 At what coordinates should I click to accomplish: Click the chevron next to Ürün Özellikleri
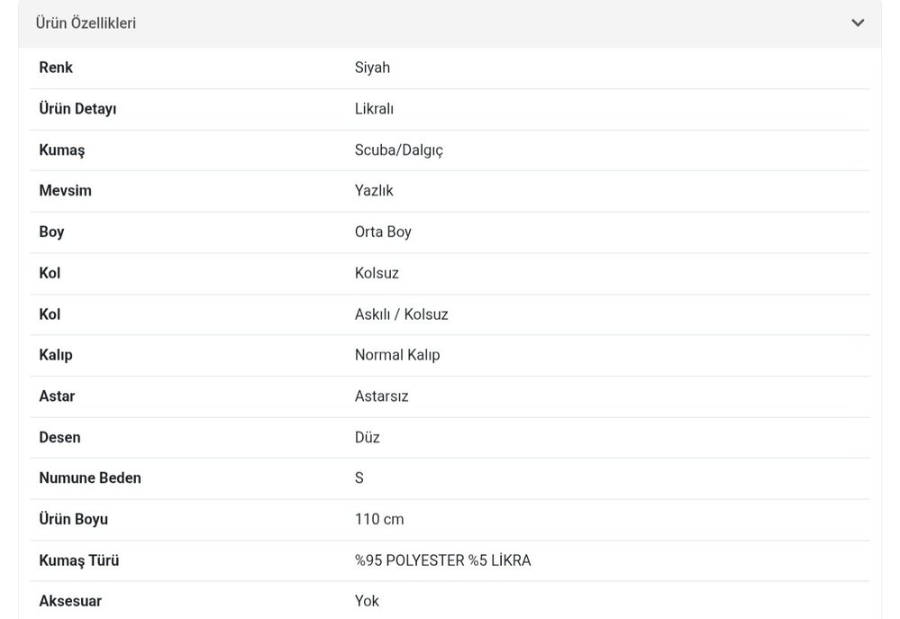coord(858,23)
